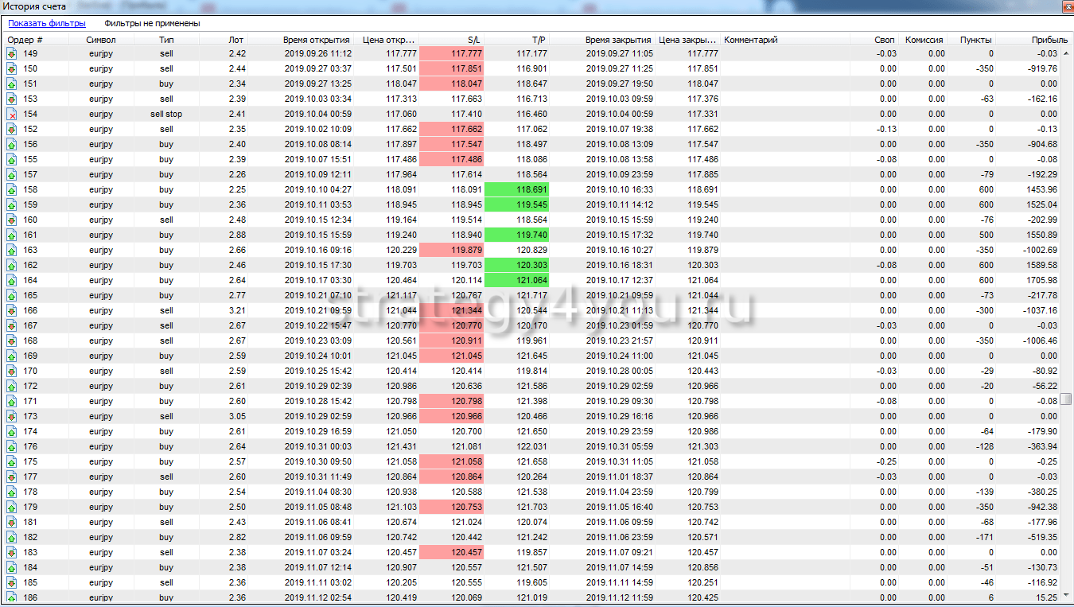Image resolution: width=1074 pixels, height=607 pixels.
Task: Click the Показать фильтры link
Action: coord(47,24)
